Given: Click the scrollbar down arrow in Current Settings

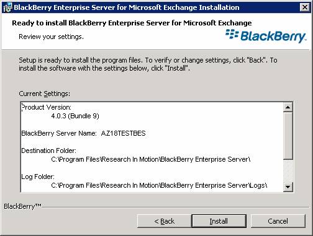Looking at the screenshot, I should pyautogui.click(x=288, y=187).
